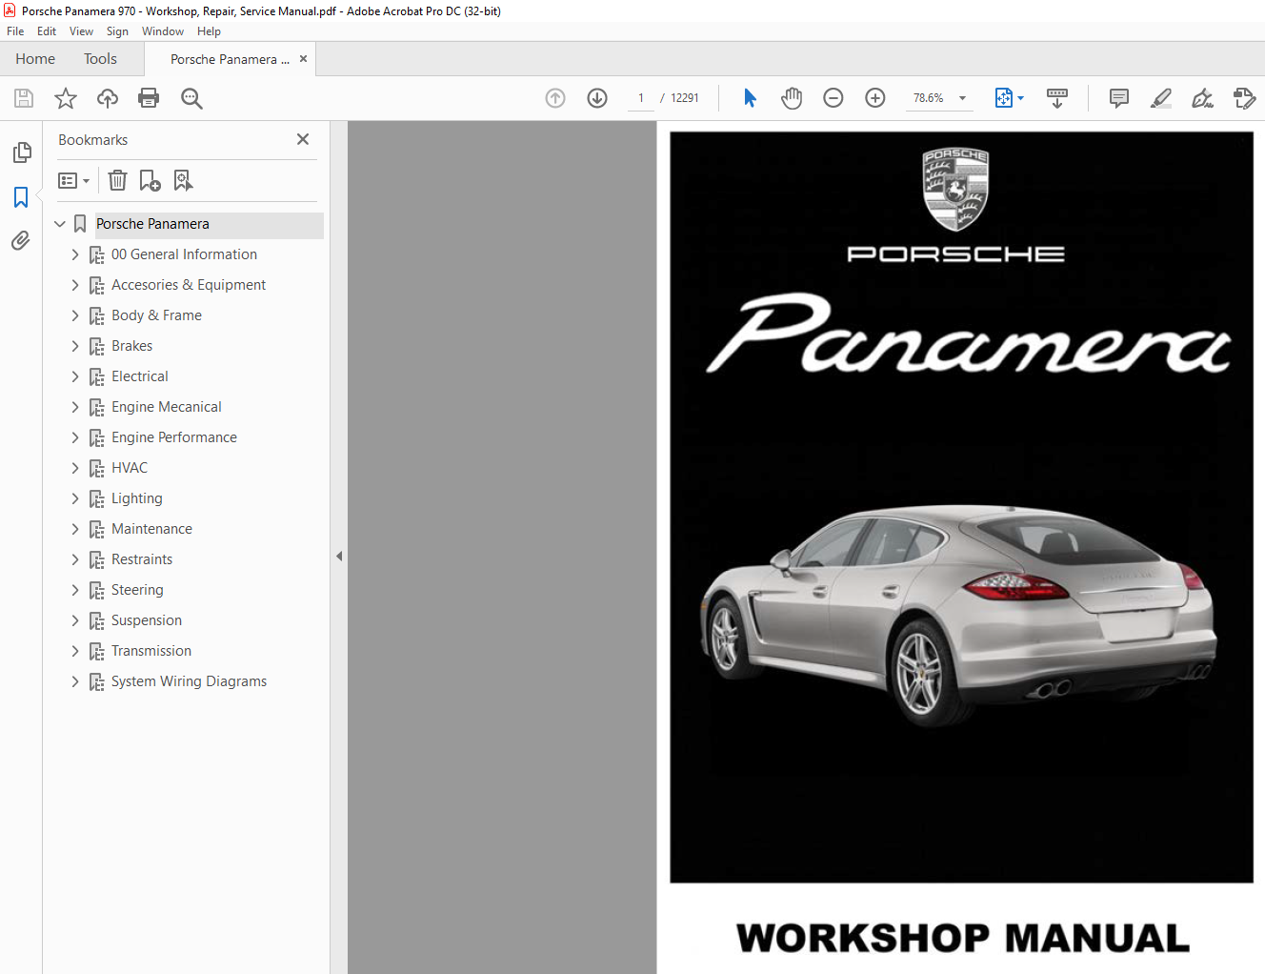
Task: Switch to the Tools tab
Action: [100, 59]
